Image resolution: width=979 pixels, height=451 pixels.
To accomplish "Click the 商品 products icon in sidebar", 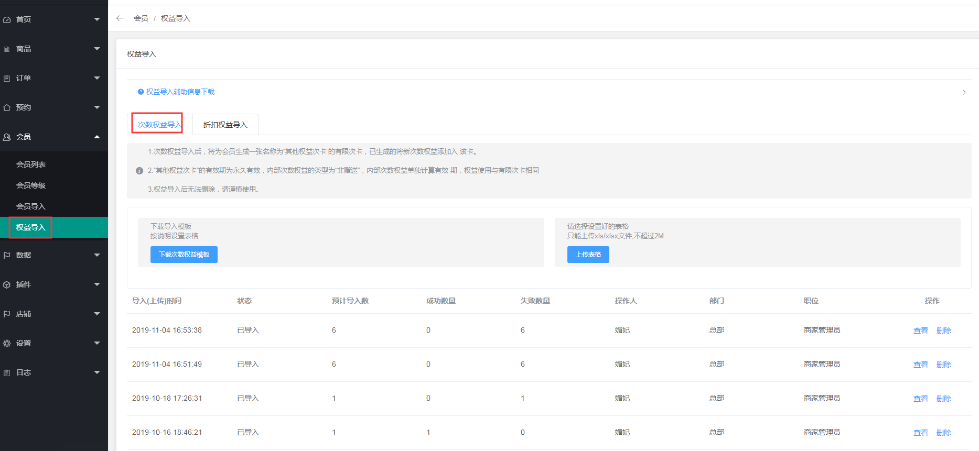I will 7,49.
